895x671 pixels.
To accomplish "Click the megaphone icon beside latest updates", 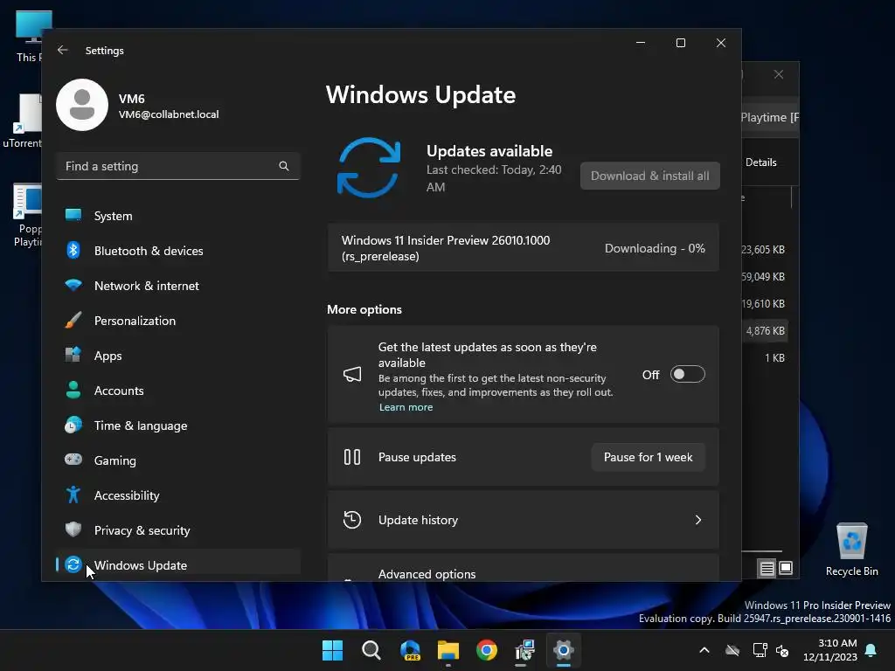I will 352,374.
